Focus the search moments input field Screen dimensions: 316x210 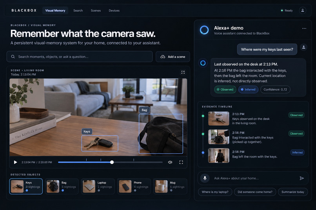tap(80, 57)
